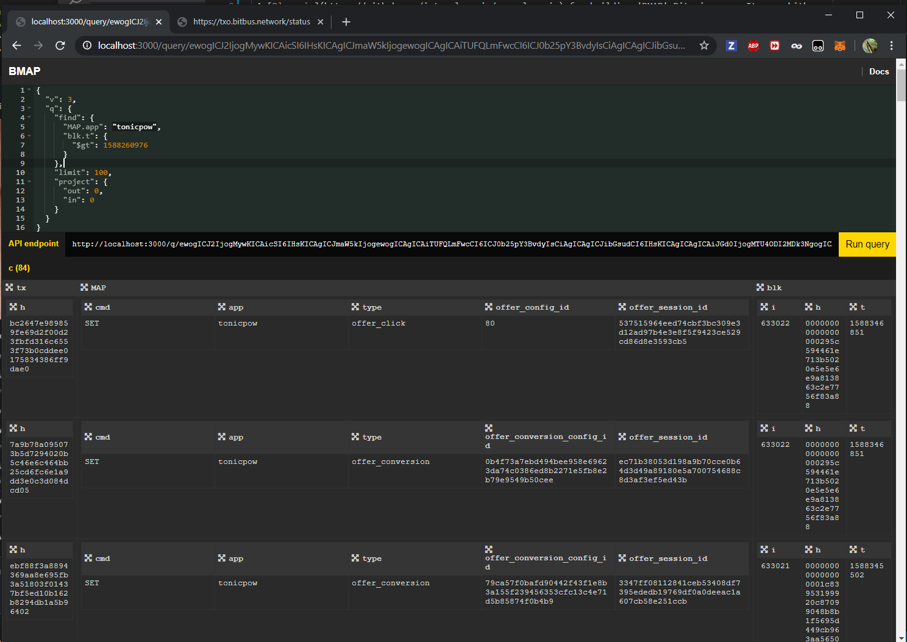
Task: Click block time value 1588345502
Action: point(867,570)
